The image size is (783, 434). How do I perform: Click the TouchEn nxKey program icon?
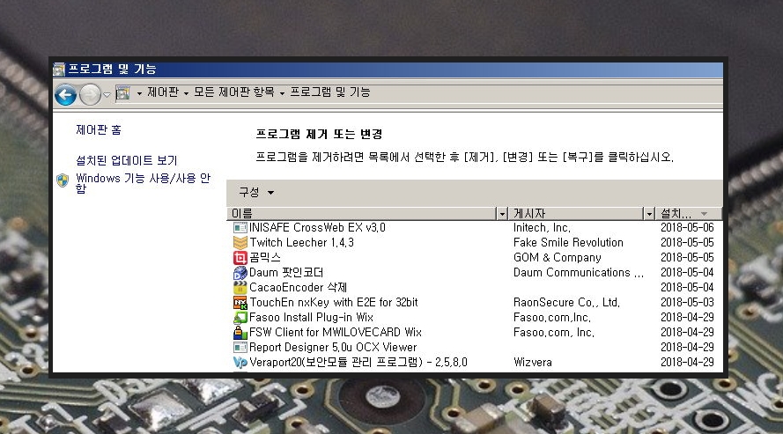click(240, 303)
